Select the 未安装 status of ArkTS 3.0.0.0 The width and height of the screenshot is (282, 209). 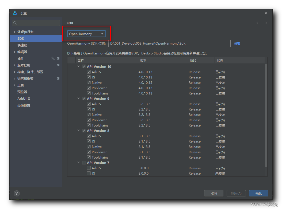[220, 168]
